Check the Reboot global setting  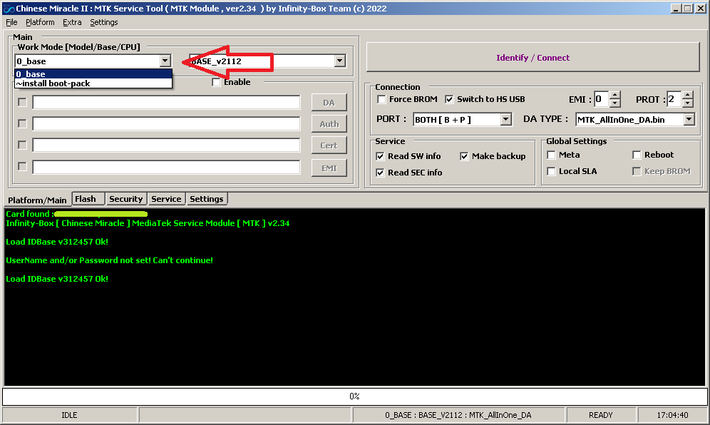[637, 155]
